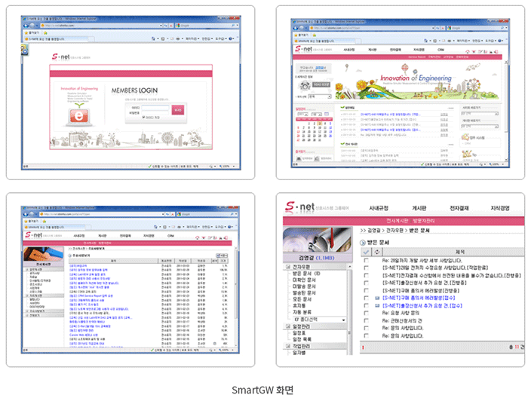Screen dimensions: 531x404
Task: Collapse the 전자우편 tree section
Action: point(287,266)
